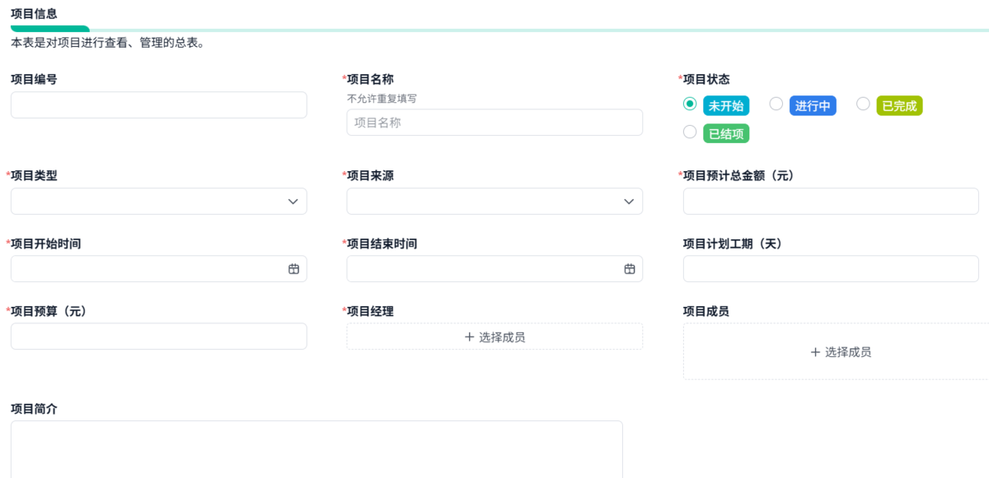Viewport: 989px width, 478px height.
Task: Click plus icon in 项目成员 selector
Action: click(816, 351)
